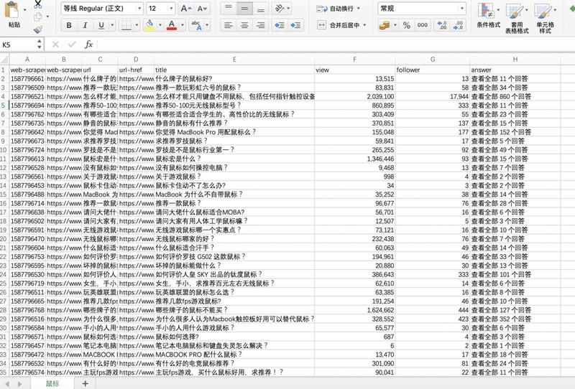575x389 pixels.
Task: Click the Paste clipboard icon
Action: tap(12, 10)
